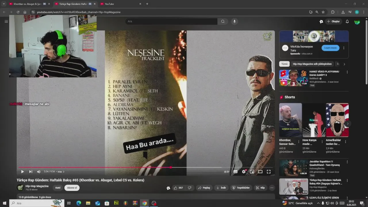Screen dimensions: 368x207
Task: Open the VitrA ad options menu
Action: tap(344, 48)
